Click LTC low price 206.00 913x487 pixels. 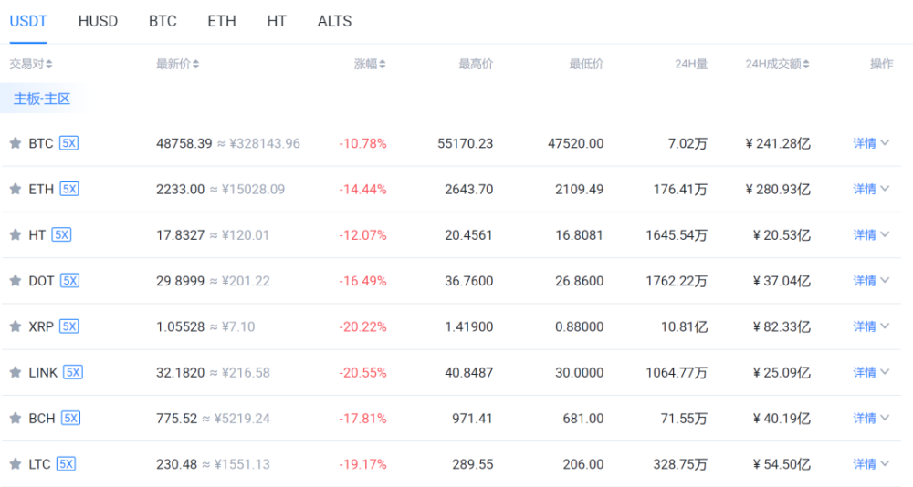[582, 464]
